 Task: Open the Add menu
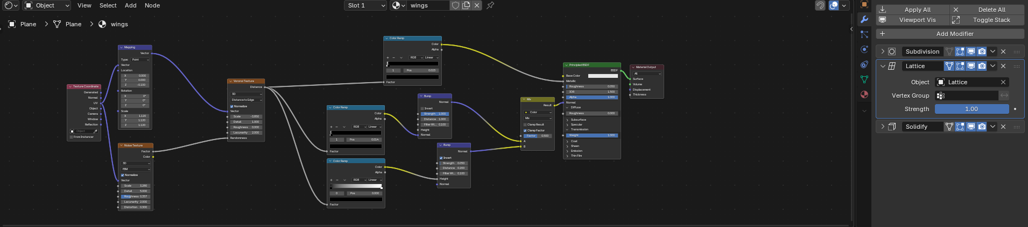(131, 5)
